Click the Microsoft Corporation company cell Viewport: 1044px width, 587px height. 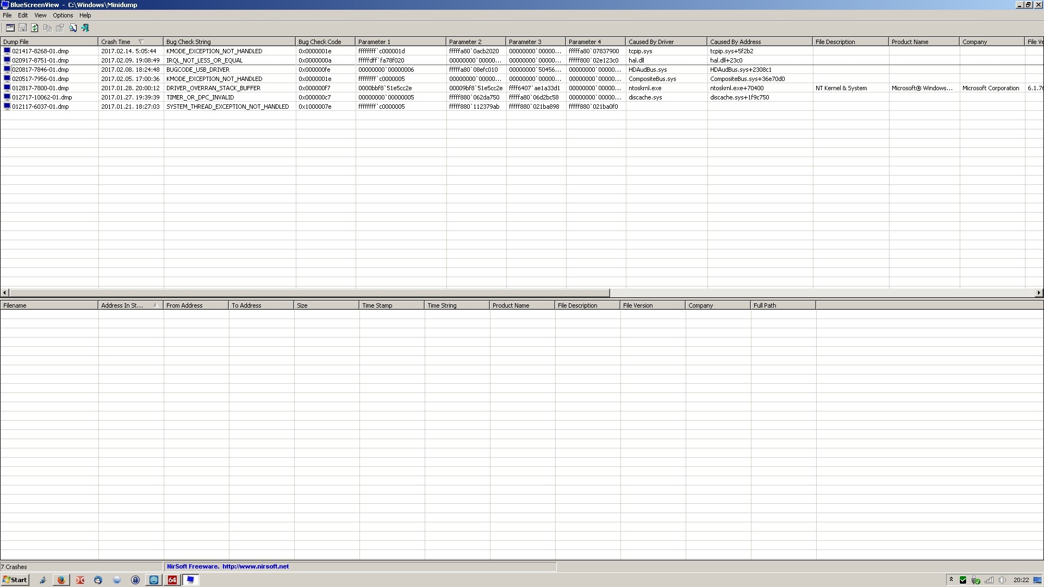point(991,88)
